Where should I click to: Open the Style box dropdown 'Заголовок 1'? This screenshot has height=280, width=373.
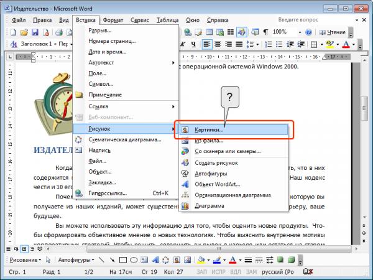[x=71, y=44]
